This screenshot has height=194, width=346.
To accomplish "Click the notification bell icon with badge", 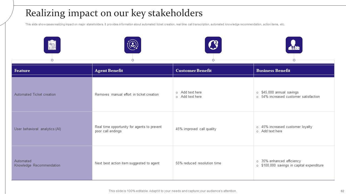I will [213, 45].
